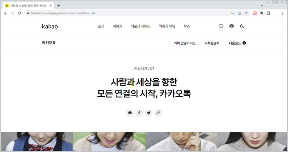
Task: Open site info via the lock icon
Action: [x=28, y=13]
